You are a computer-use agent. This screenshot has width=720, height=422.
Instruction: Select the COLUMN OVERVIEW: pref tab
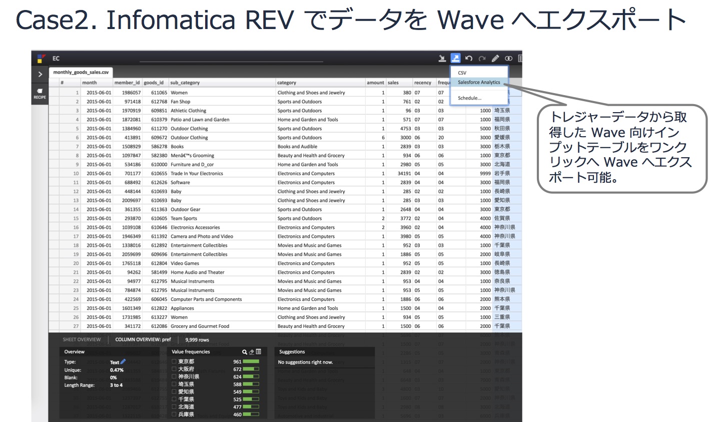click(143, 339)
